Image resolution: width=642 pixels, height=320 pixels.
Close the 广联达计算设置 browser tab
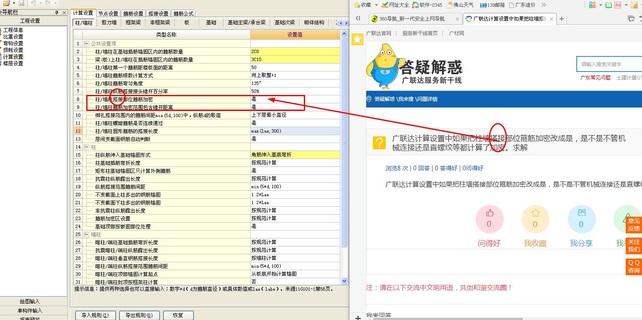(552, 19)
